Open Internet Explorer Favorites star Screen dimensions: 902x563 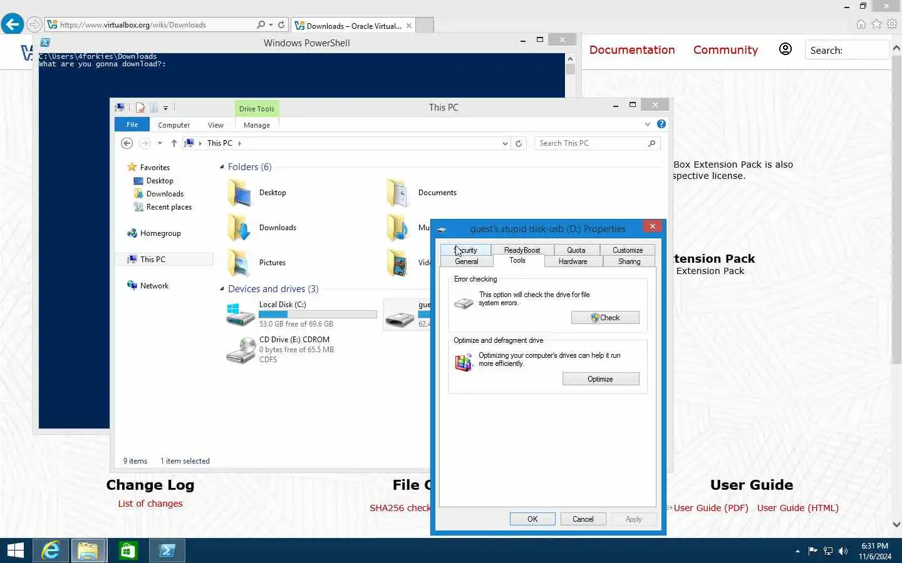point(876,24)
